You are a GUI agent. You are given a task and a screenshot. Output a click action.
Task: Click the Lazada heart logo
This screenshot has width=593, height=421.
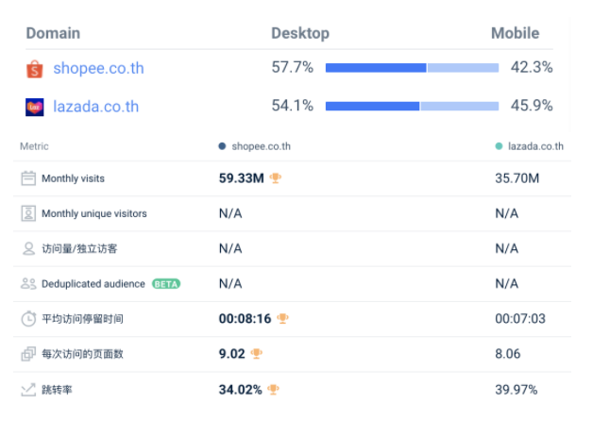[x=35, y=107]
